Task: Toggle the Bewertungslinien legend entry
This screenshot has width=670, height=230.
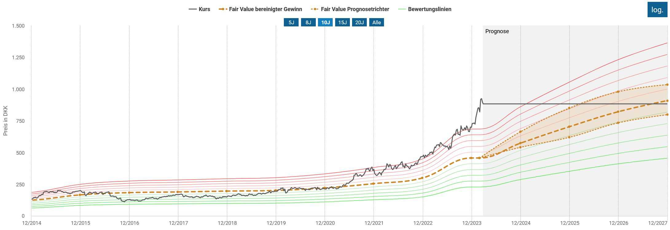Action: tap(429, 9)
